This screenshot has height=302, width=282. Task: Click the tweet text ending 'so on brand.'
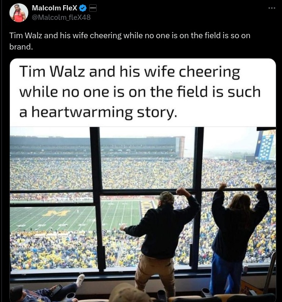pyautogui.click(x=130, y=41)
